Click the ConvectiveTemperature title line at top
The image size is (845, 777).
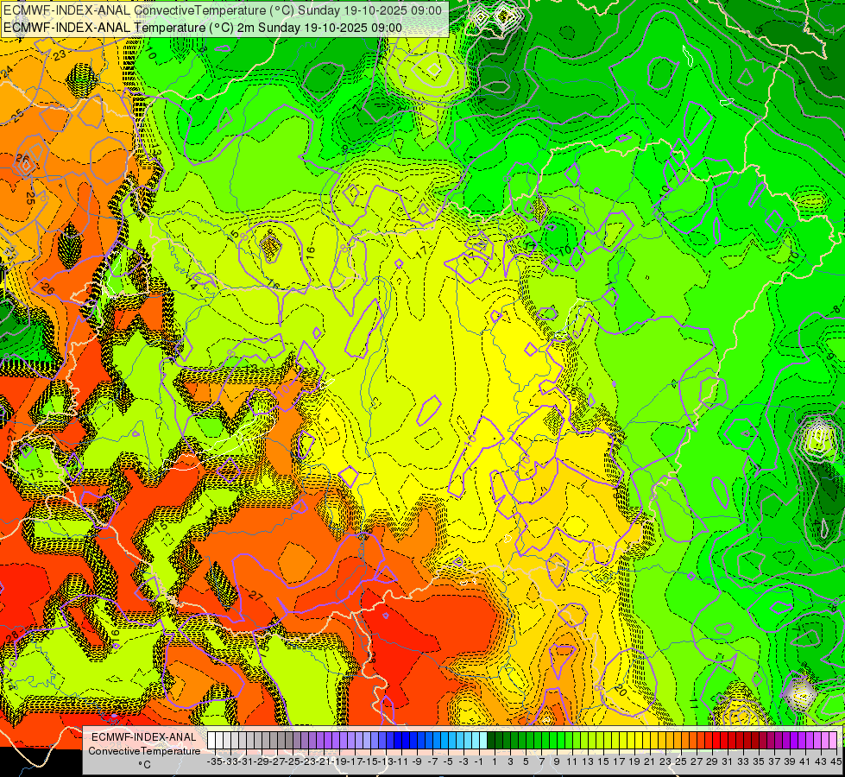(223, 10)
